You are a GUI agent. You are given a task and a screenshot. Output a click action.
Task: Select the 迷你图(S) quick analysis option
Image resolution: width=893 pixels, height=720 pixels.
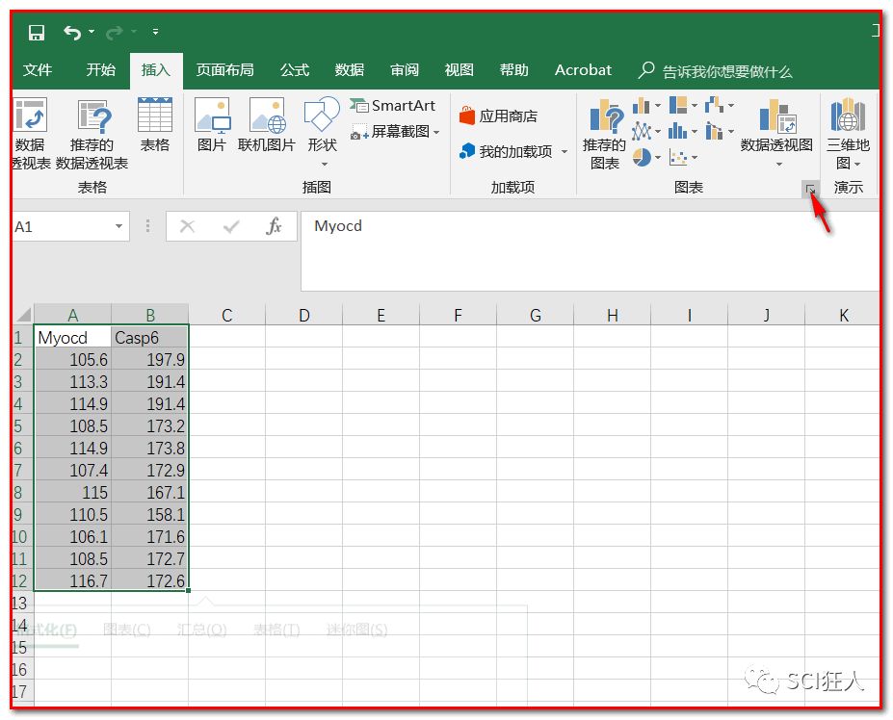coord(357,630)
